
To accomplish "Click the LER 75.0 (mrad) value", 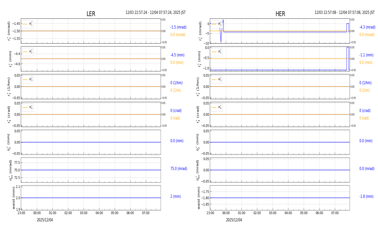I will (x=179, y=169).
